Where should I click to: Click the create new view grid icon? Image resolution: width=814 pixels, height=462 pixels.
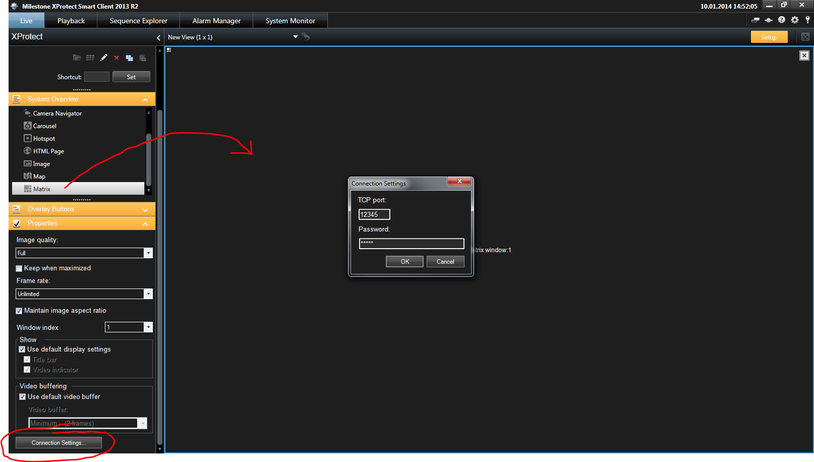(x=90, y=58)
